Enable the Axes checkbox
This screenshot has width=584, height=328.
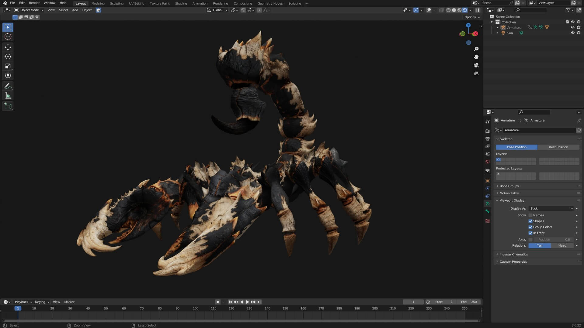530,240
